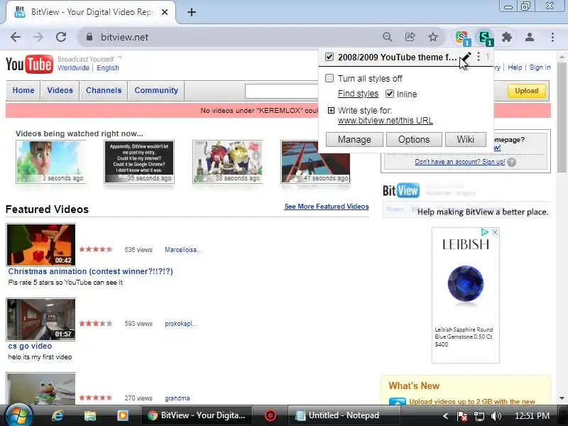The height and width of the screenshot is (426, 568).
Task: Open the Help link
Action: pos(515,67)
